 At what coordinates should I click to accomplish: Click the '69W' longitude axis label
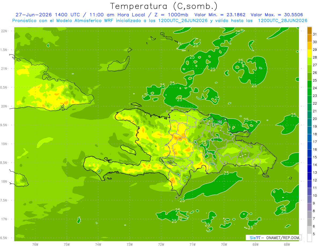pyautogui.click(x=255, y=245)
